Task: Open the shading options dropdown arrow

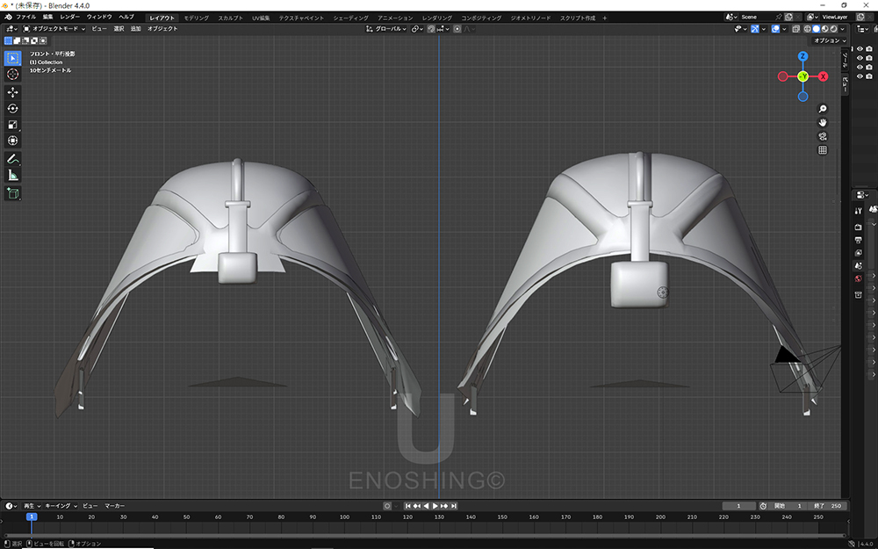Action: [x=843, y=29]
